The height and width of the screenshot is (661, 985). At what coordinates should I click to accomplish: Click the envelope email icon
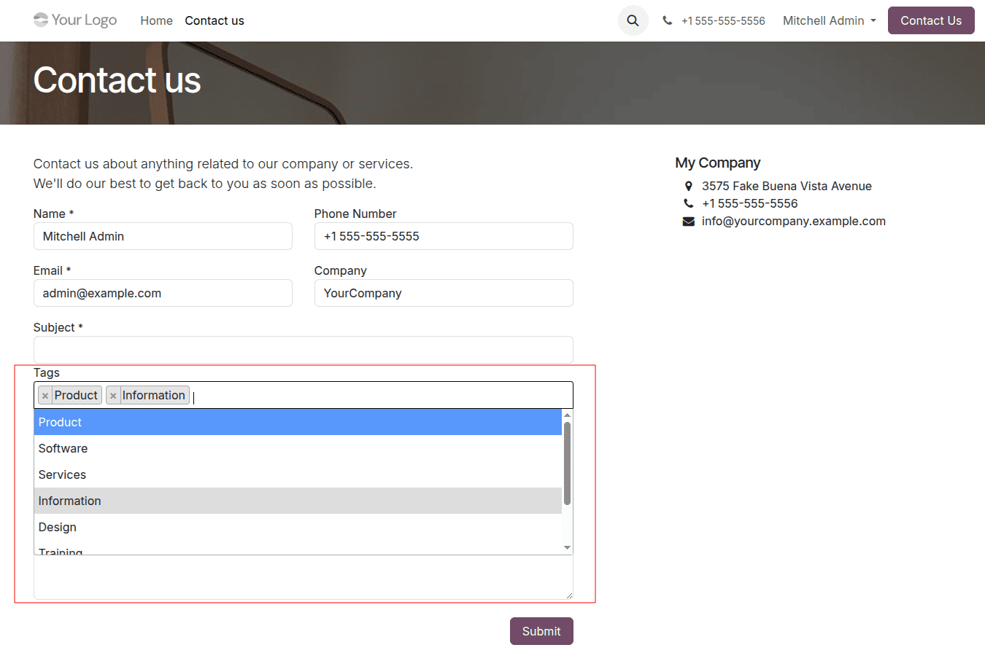coord(688,222)
